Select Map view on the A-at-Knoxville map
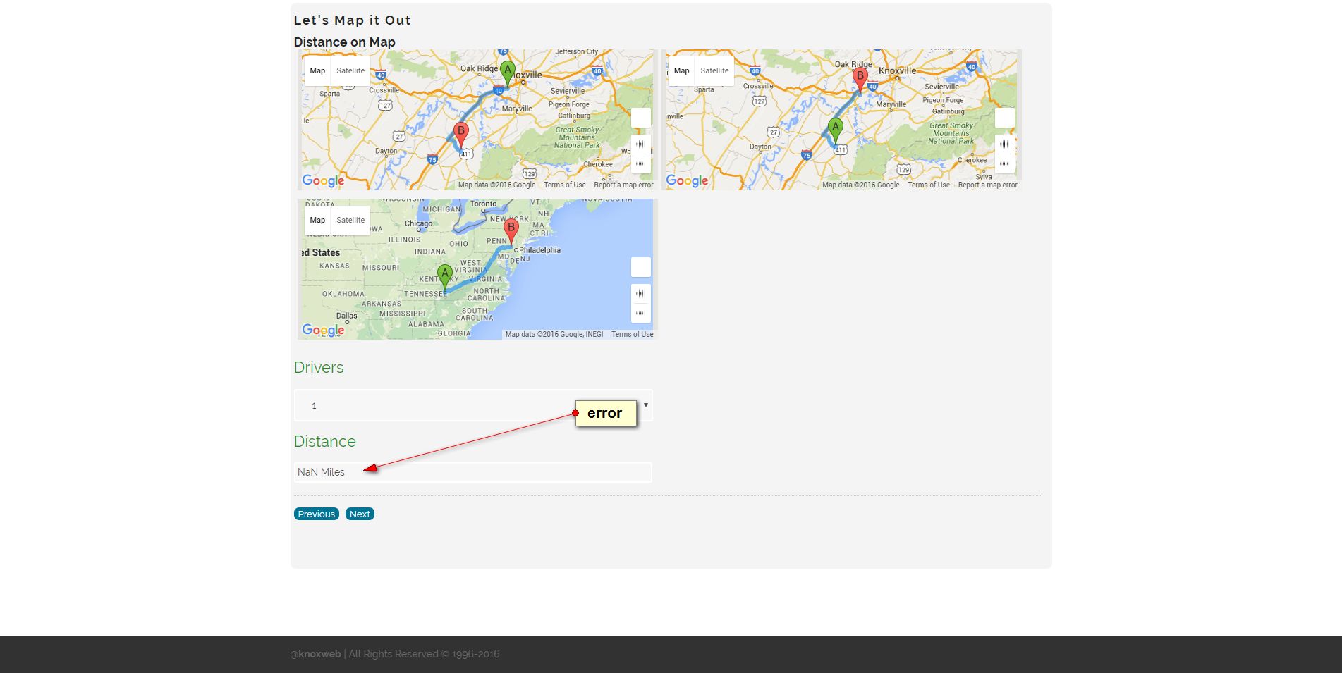 pos(317,70)
